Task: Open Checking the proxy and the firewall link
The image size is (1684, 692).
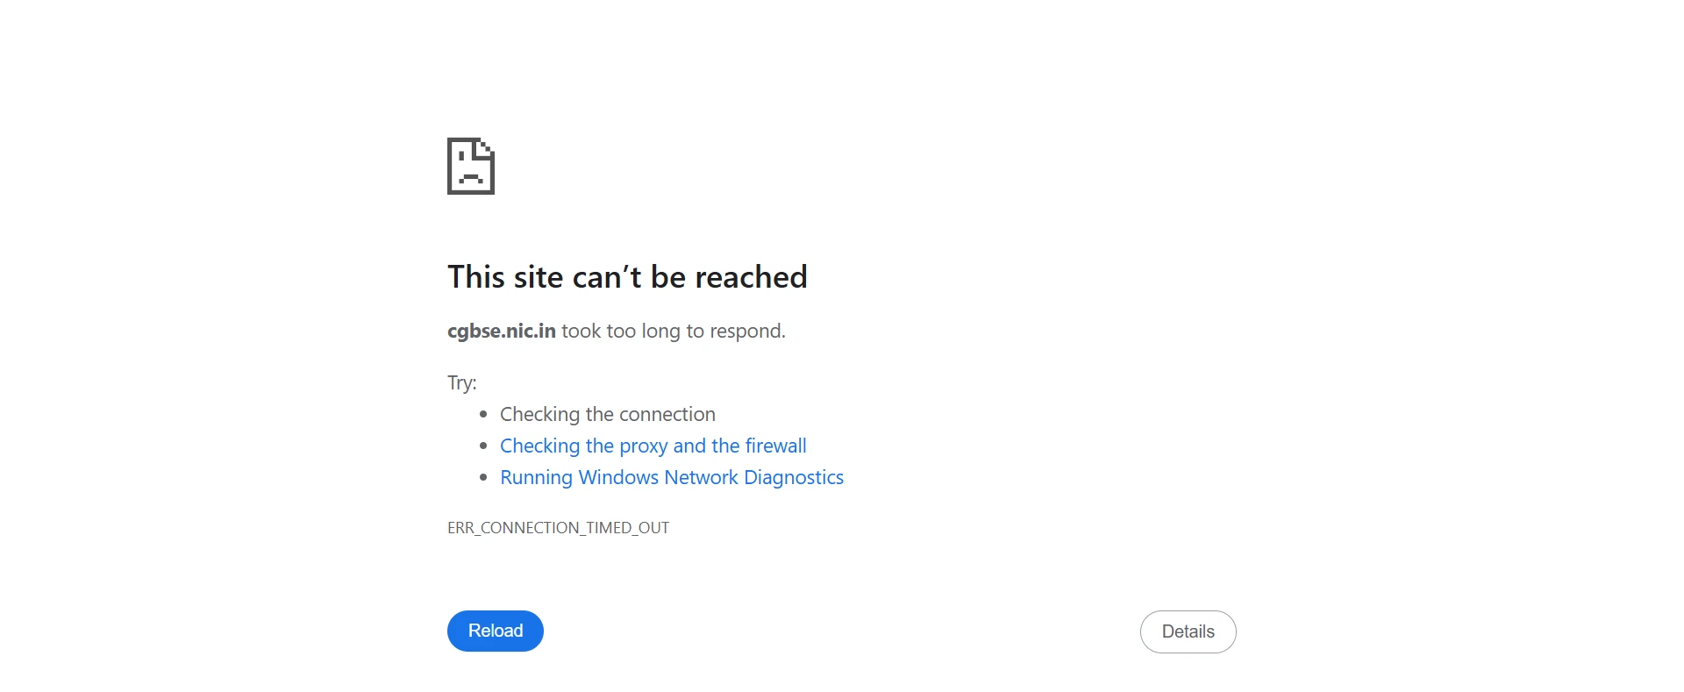Action: click(x=653, y=446)
